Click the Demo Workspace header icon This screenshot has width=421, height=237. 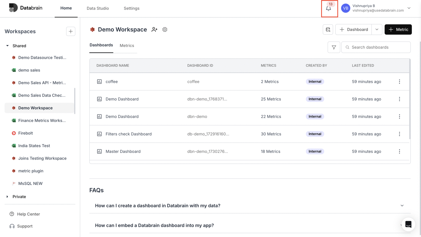(x=92, y=30)
